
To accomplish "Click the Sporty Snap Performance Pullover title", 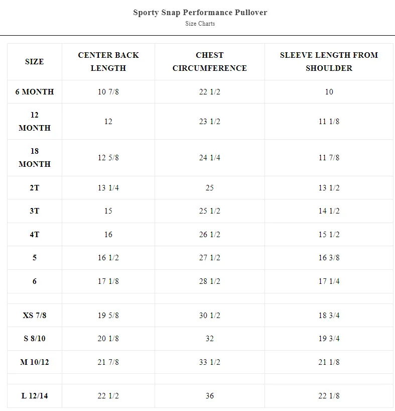I will (200, 13).
